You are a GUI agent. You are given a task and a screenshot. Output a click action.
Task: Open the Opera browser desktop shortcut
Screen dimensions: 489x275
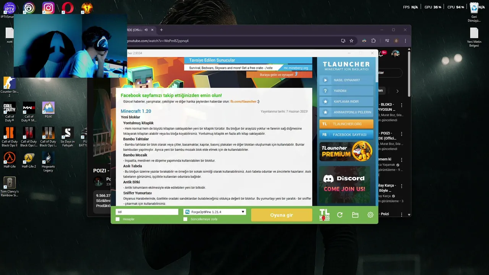coord(68,8)
